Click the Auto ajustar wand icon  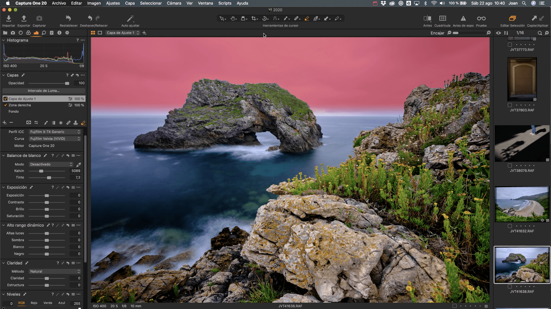130,19
